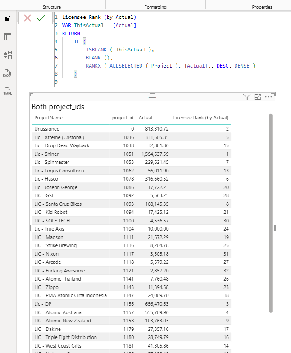Click Actual value 41,305.86
Image resolution: width=291 pixels, height=353 pixels.
(x=158, y=346)
